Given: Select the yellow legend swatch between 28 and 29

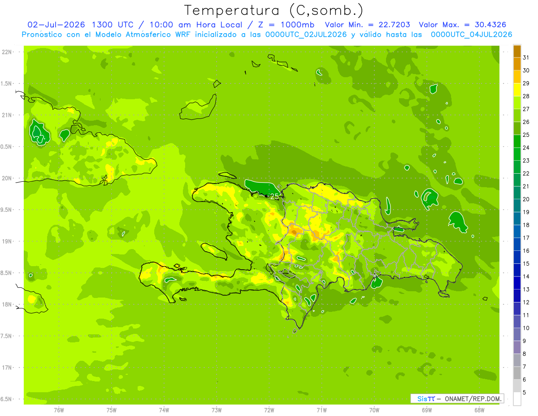Looking at the screenshot, I should pyautogui.click(x=517, y=90).
